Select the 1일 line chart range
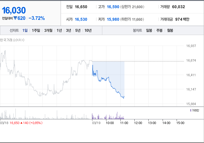Screen dimensions: 204x143 [x=25, y=30]
